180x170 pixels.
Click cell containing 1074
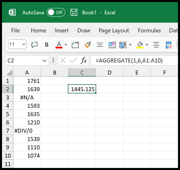(x=27, y=156)
